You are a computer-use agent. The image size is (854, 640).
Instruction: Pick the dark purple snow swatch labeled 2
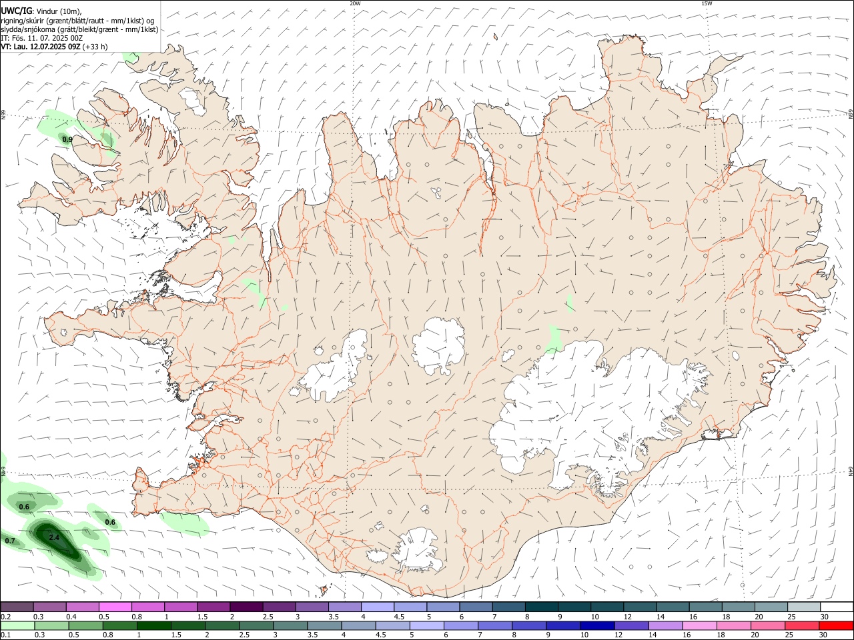click(x=246, y=607)
